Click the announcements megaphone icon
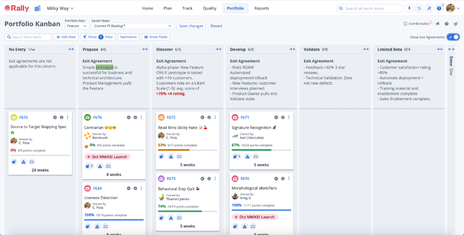The width and height of the screenshot is (464, 235). click(437, 24)
